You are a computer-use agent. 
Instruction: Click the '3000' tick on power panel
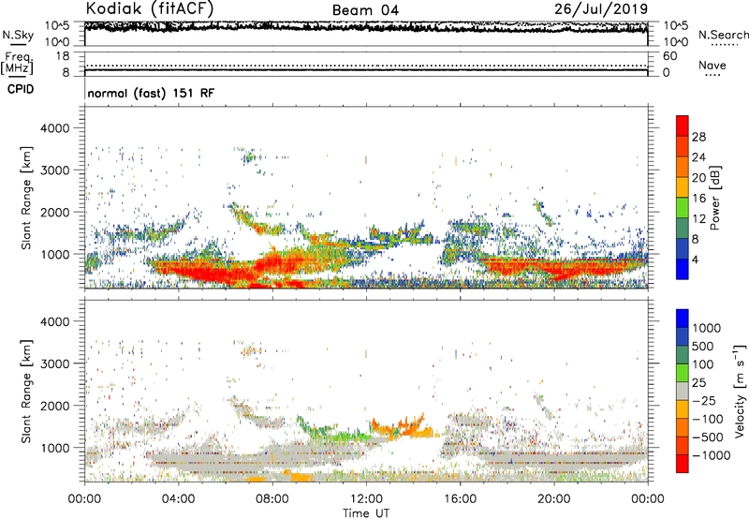pyautogui.click(x=54, y=171)
